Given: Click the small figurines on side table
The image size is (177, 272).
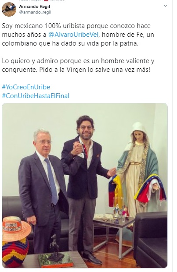Looking at the screenshot, I should click(x=121, y=212).
